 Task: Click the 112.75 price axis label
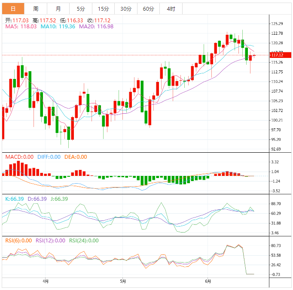tap(277, 72)
